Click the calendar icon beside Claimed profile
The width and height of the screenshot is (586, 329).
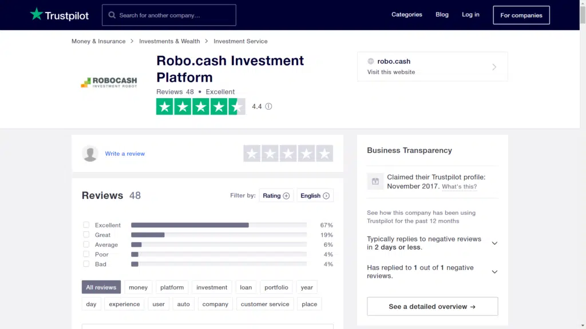(375, 182)
